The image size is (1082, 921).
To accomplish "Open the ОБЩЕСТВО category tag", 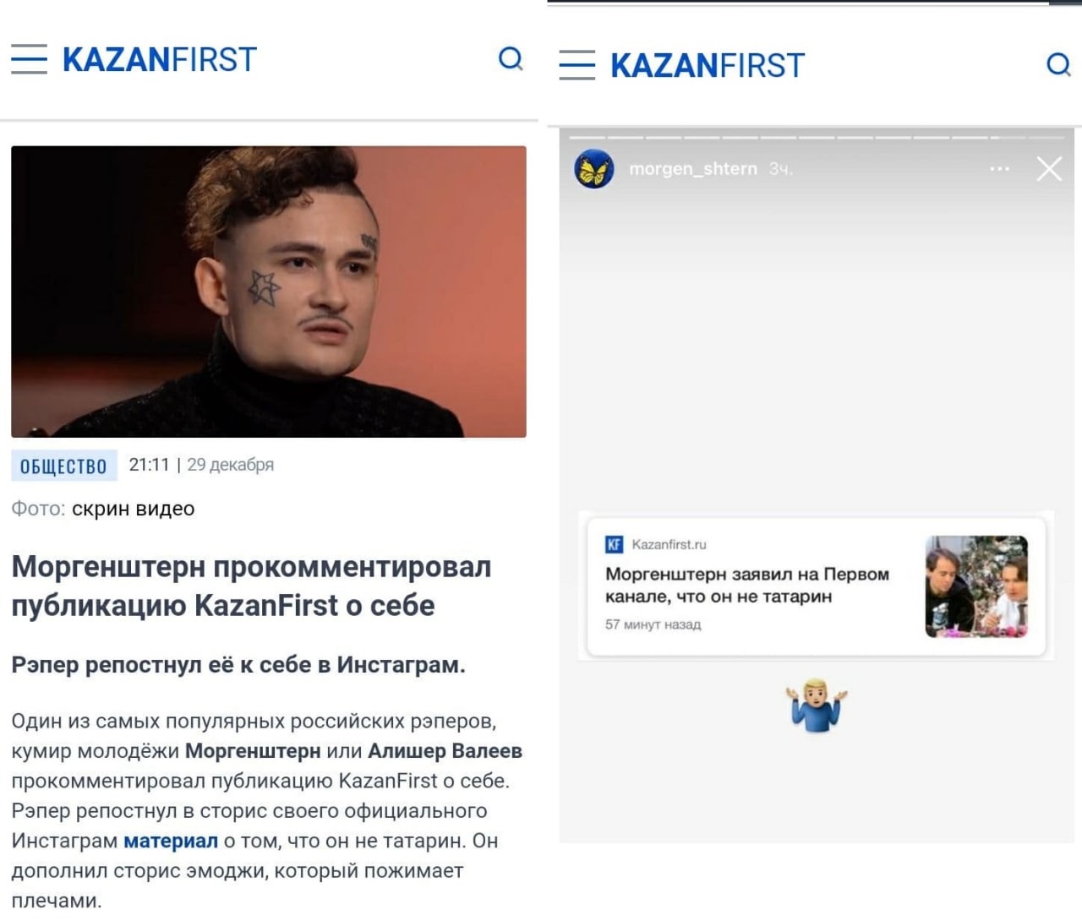I will pos(63,466).
